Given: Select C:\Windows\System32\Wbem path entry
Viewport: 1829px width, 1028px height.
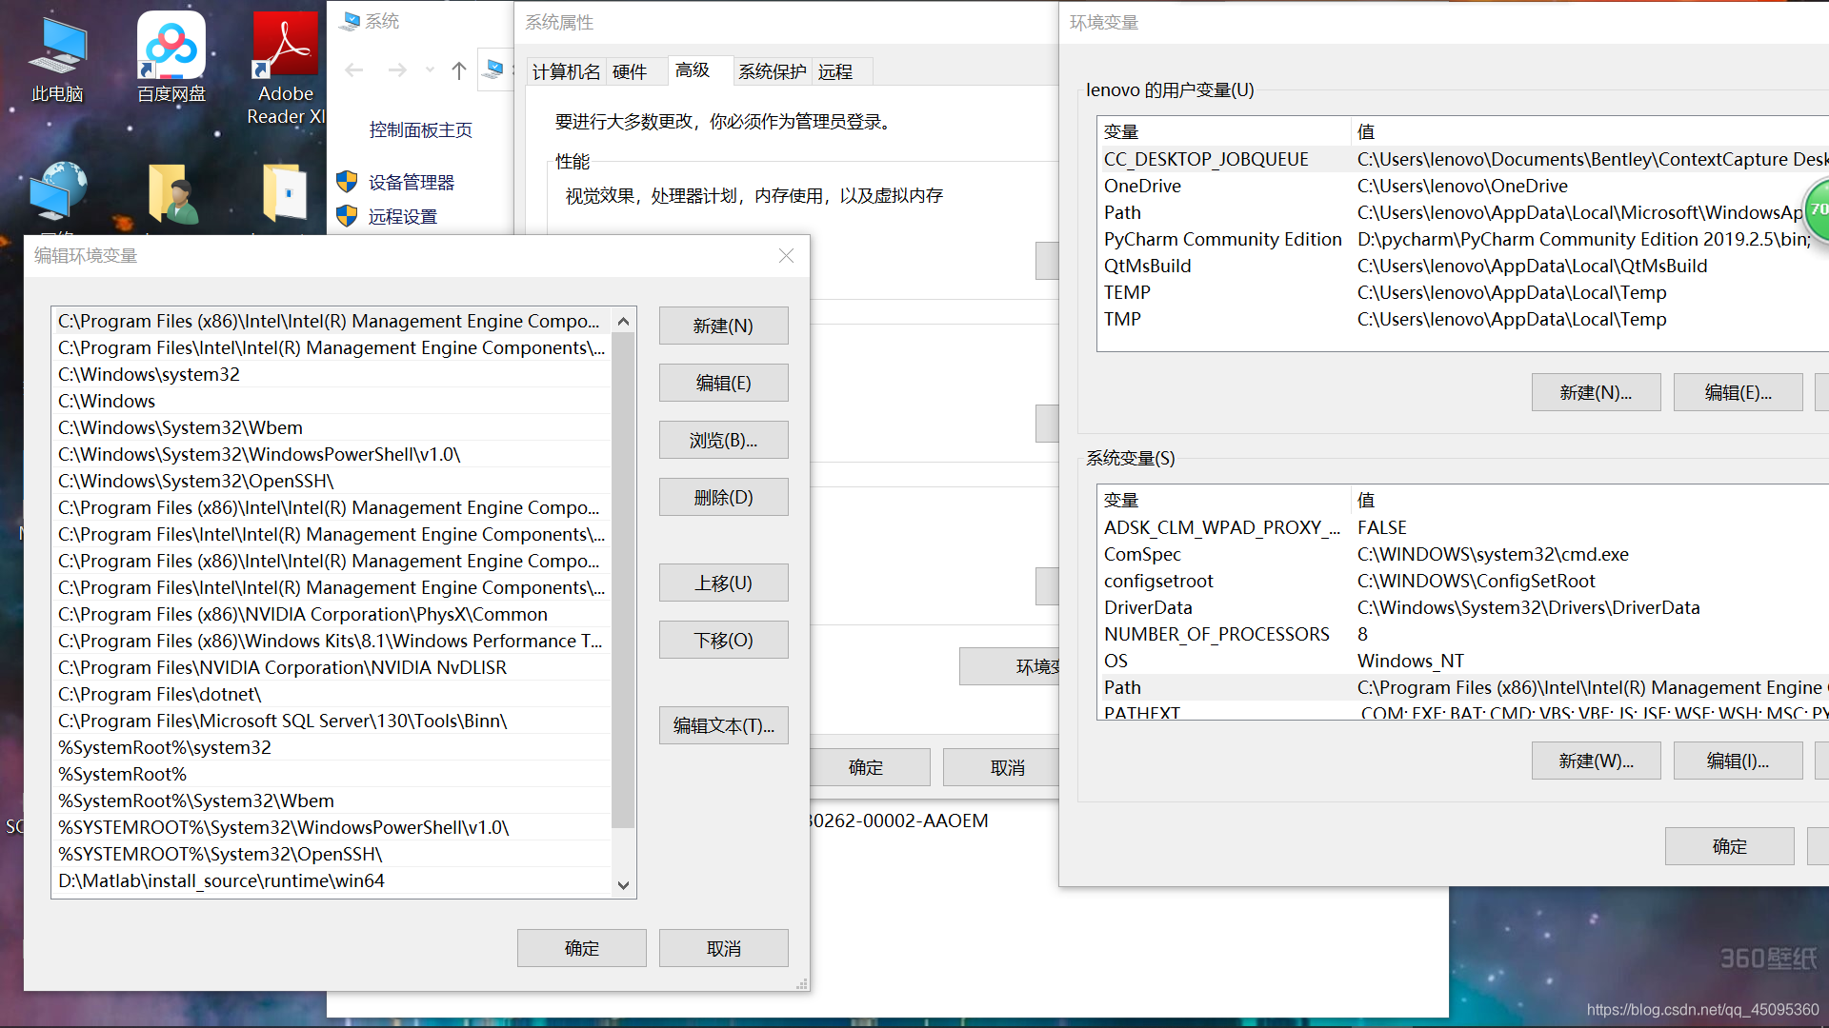Looking at the screenshot, I should 332,427.
